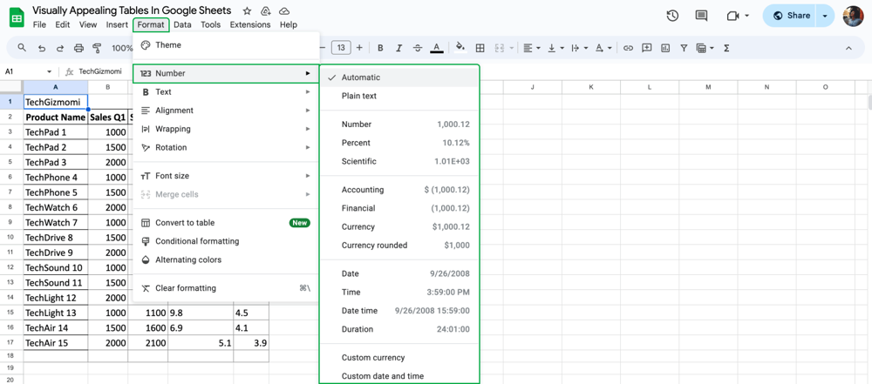Screen dimensions: 872x384
Task: Open the version history clock icon
Action: pyautogui.click(x=672, y=16)
